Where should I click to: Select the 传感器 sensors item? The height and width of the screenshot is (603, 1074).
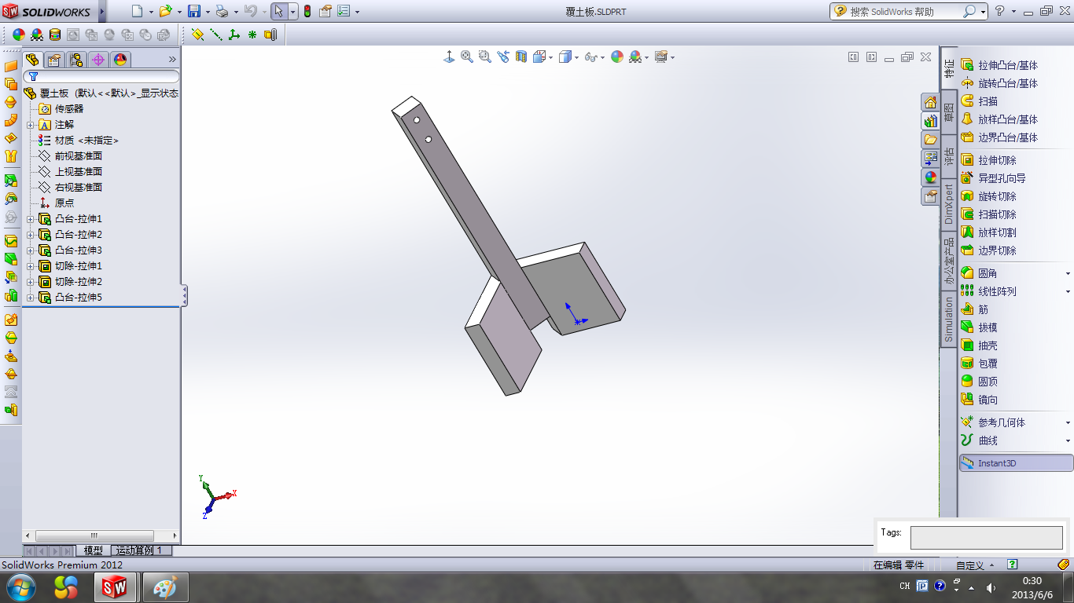[x=68, y=109]
